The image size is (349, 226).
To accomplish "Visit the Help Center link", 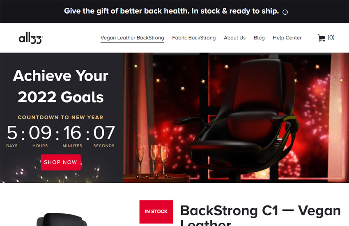I will click(287, 38).
